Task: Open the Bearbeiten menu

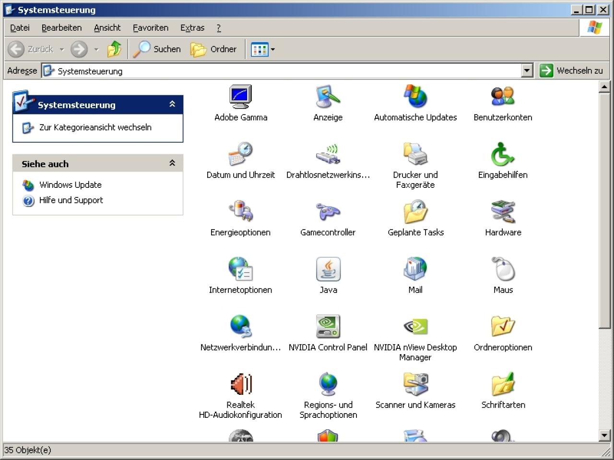Action: pos(61,28)
